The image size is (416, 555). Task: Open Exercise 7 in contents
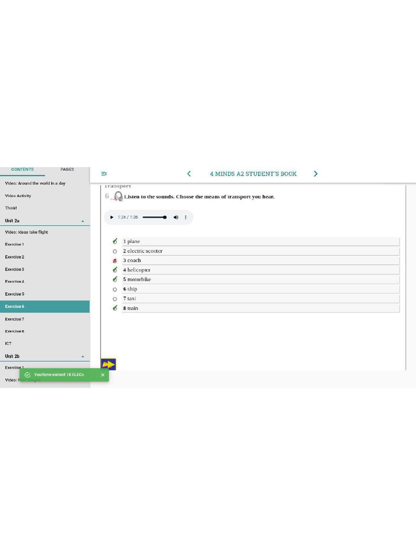[15, 319]
